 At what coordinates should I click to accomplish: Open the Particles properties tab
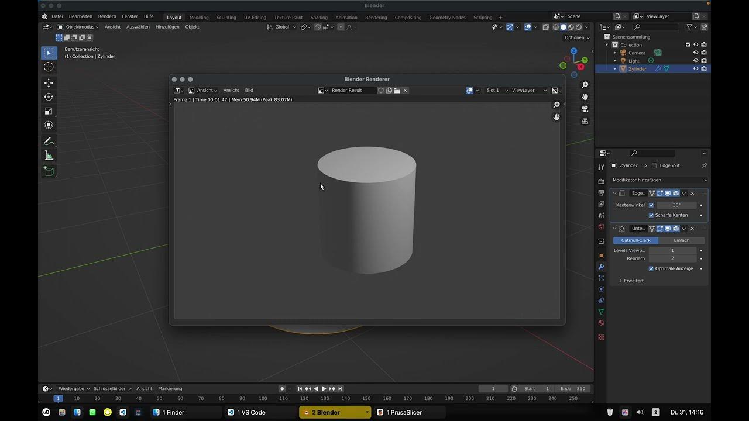tap(601, 278)
